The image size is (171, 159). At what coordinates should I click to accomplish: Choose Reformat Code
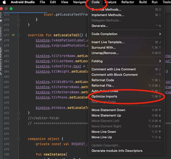[127, 80]
